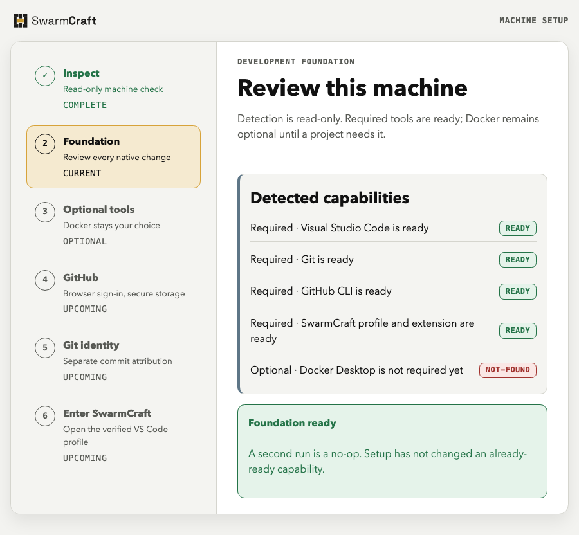Click UPCOMING status under Git identity
This screenshot has width=579, height=535.
85,377
